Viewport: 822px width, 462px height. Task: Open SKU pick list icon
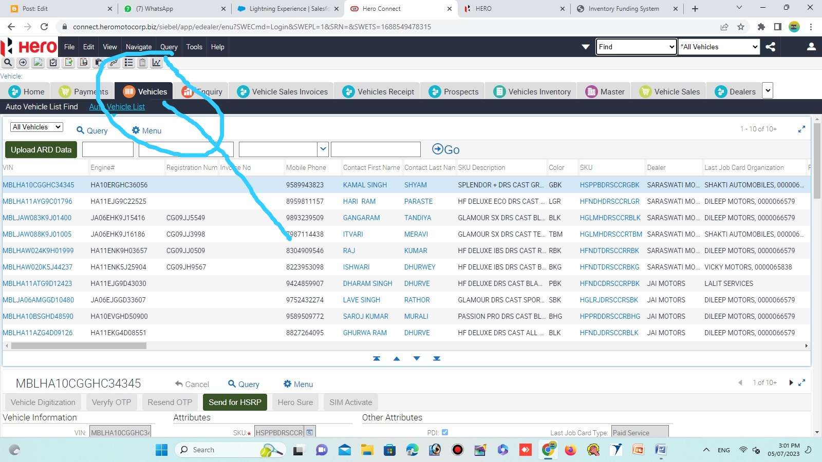point(310,433)
